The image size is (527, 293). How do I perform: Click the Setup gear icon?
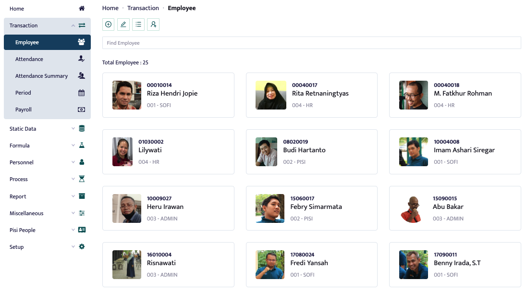point(82,246)
